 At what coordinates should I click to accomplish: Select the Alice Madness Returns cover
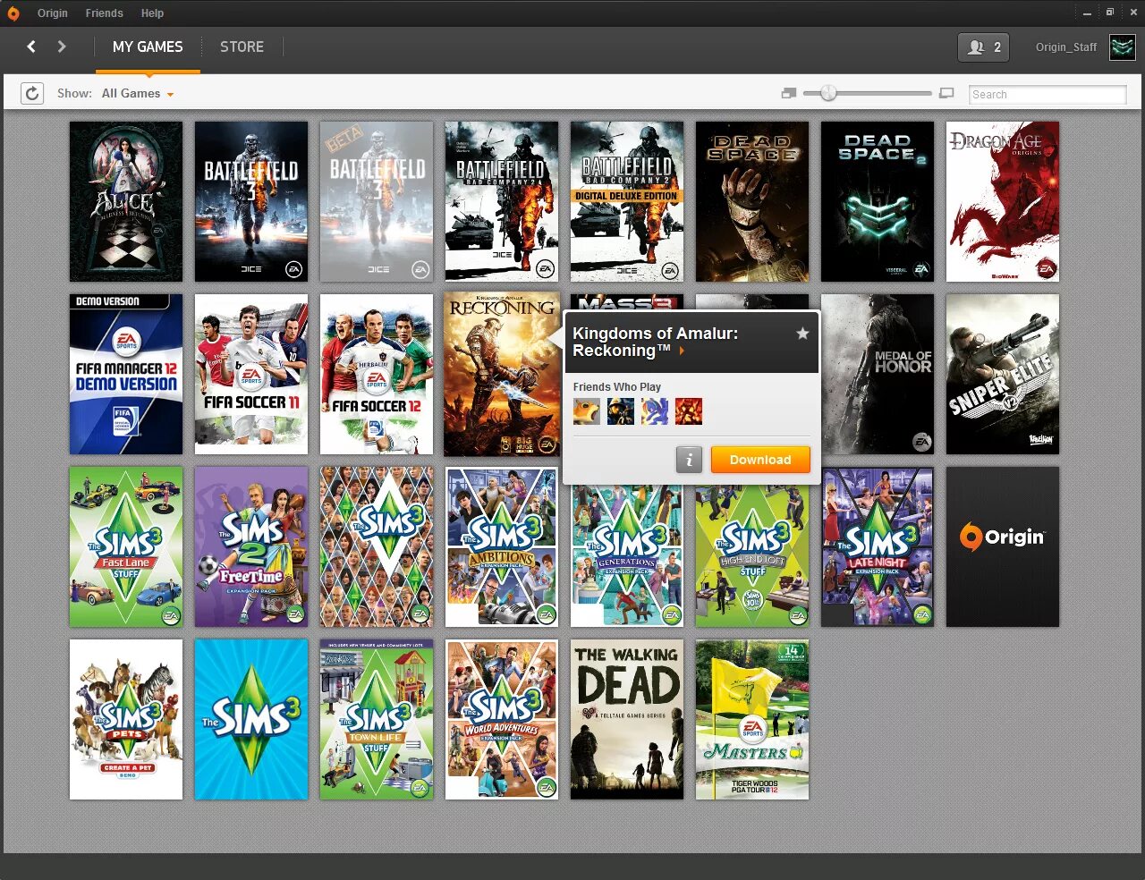pyautogui.click(x=126, y=202)
